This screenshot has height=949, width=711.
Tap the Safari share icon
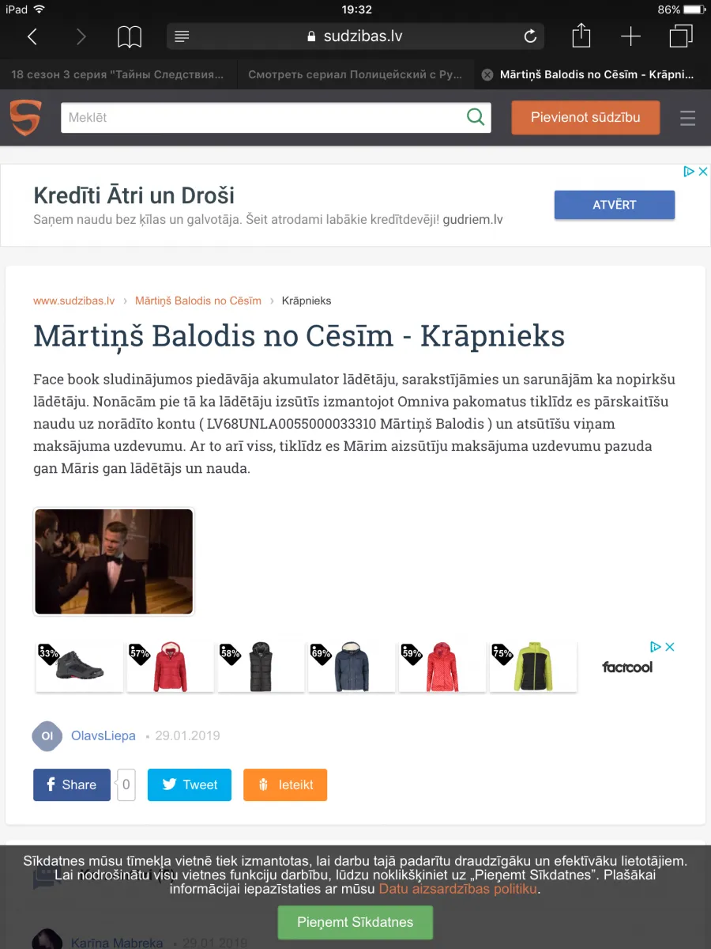pyautogui.click(x=581, y=36)
